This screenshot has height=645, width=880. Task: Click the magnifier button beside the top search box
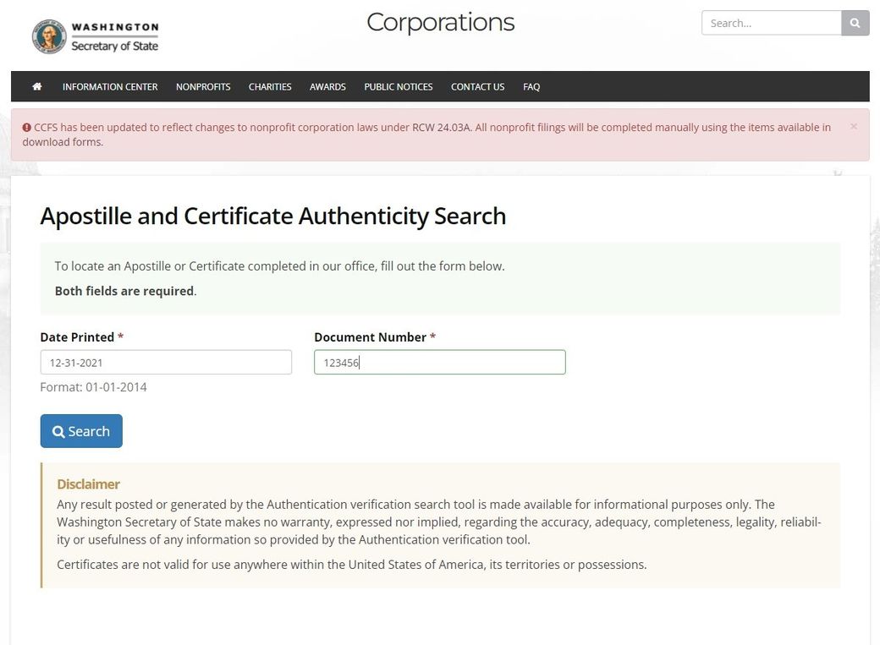click(x=855, y=23)
